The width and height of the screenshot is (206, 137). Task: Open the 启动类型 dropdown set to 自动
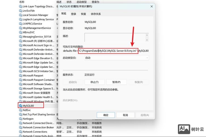[117, 58]
